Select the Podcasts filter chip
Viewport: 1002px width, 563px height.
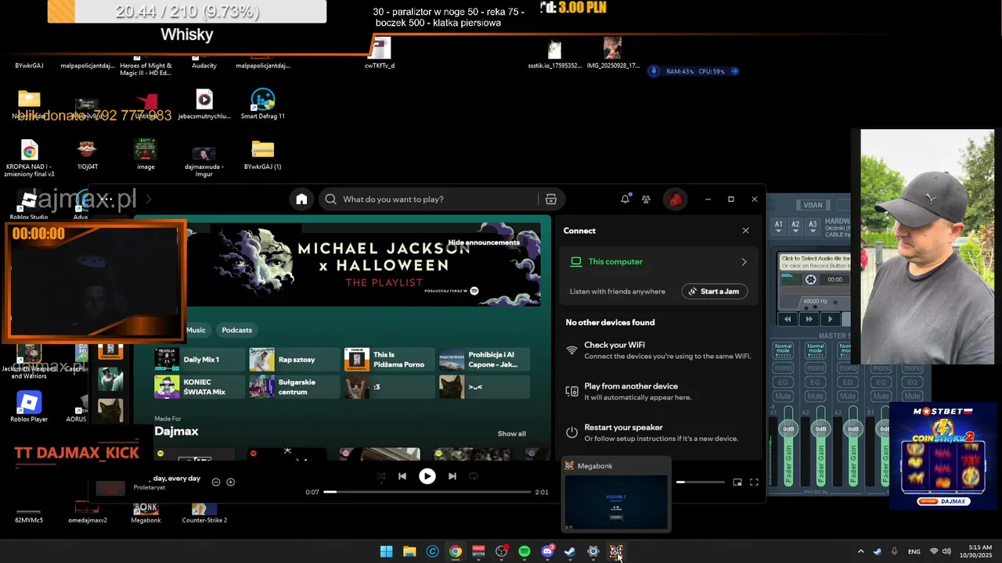(x=236, y=330)
